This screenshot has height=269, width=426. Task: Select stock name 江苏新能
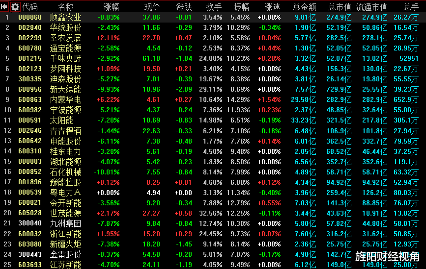(x=66, y=265)
